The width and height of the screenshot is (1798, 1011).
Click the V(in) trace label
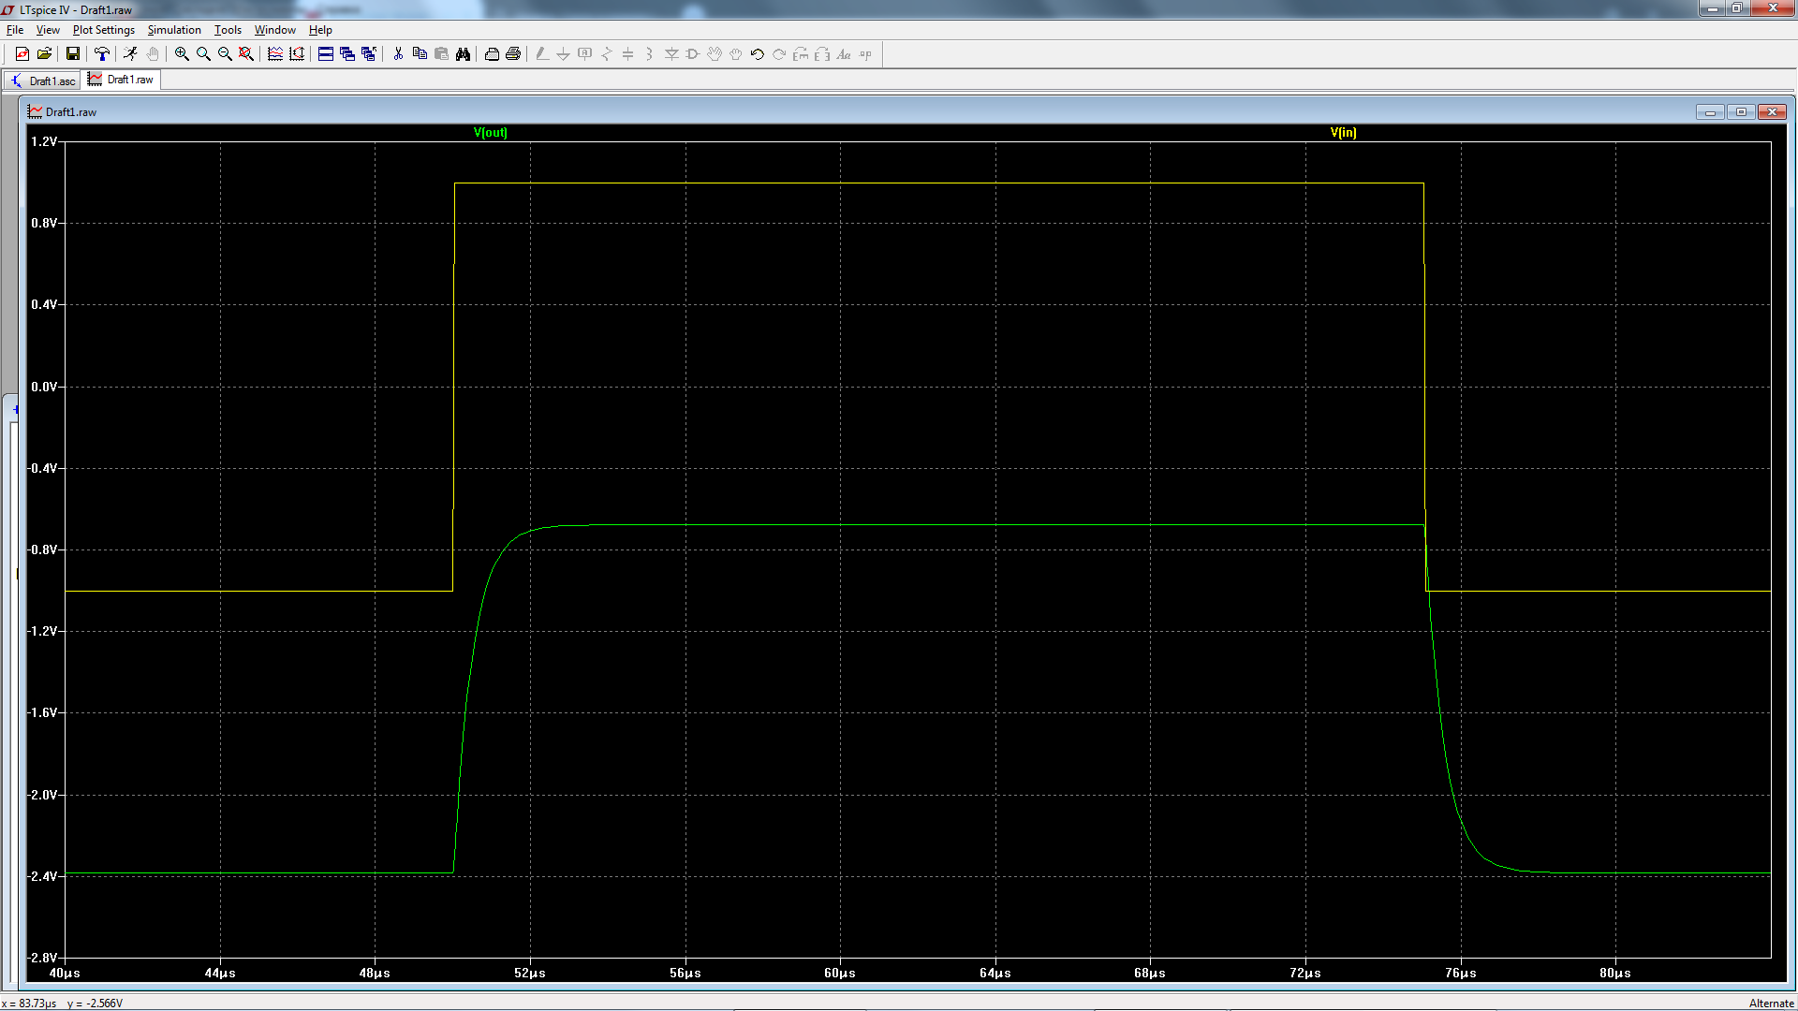coord(1343,132)
